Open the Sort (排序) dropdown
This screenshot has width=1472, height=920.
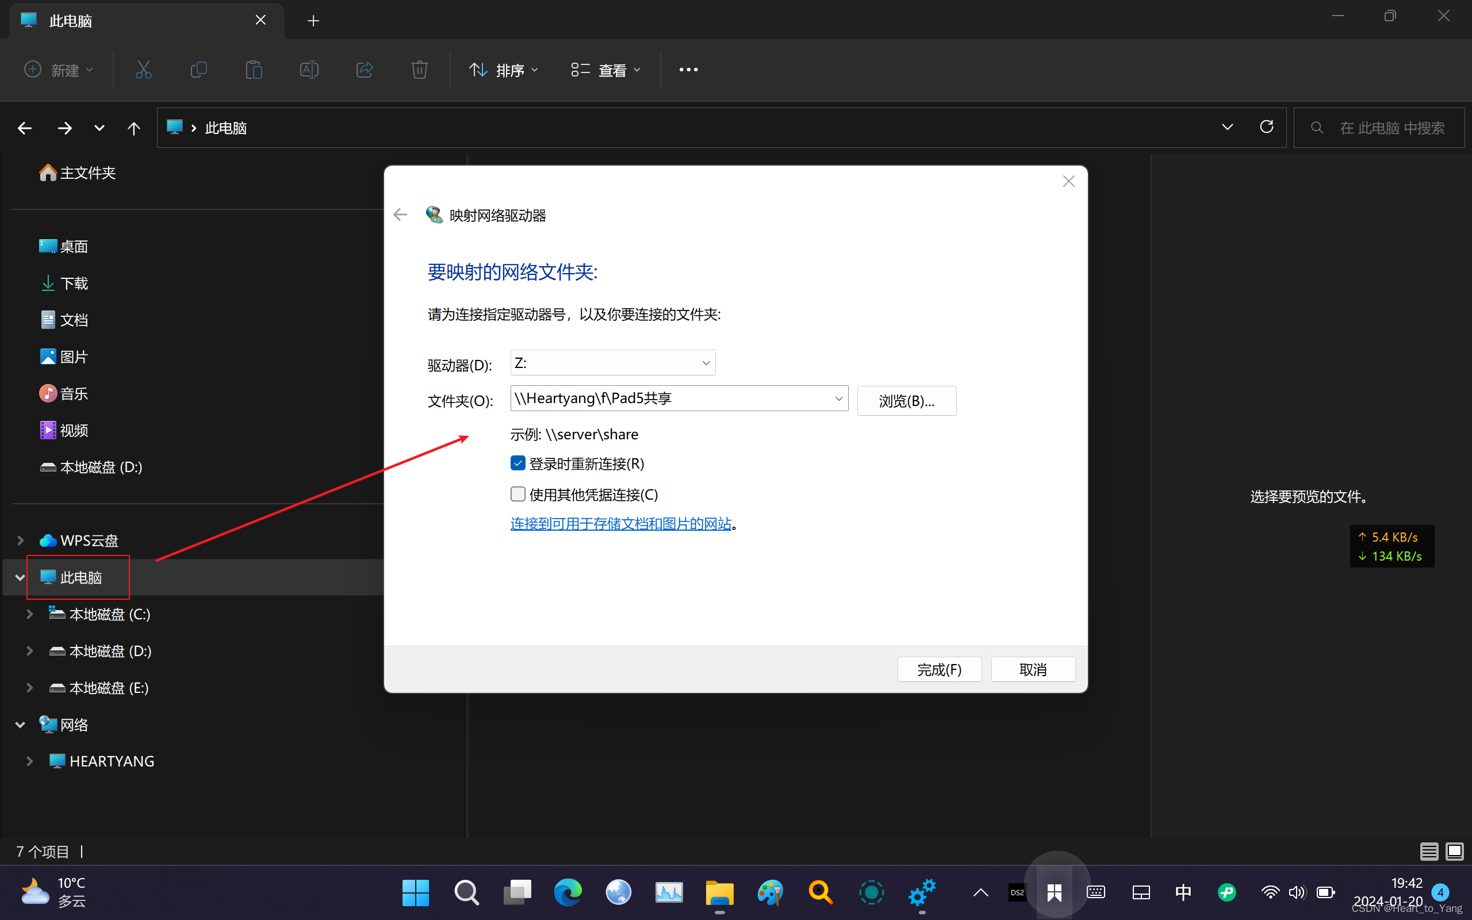click(x=504, y=70)
